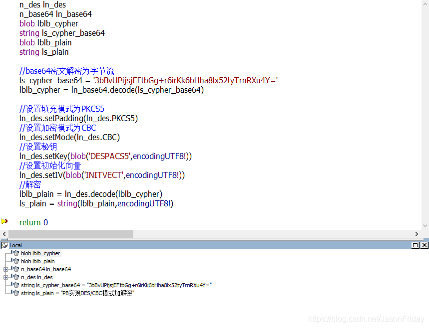The width and height of the screenshot is (429, 328).
Task: Click the lblb_cypher = ln_base64.decode line
Action: coord(112,90)
